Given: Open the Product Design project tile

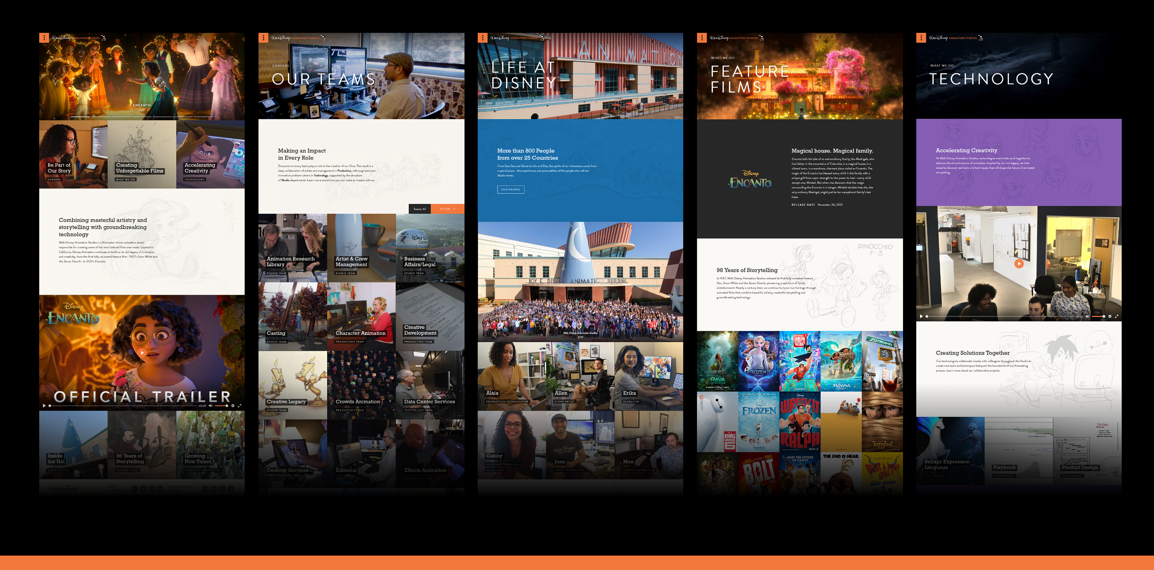Looking at the screenshot, I should tap(1088, 451).
